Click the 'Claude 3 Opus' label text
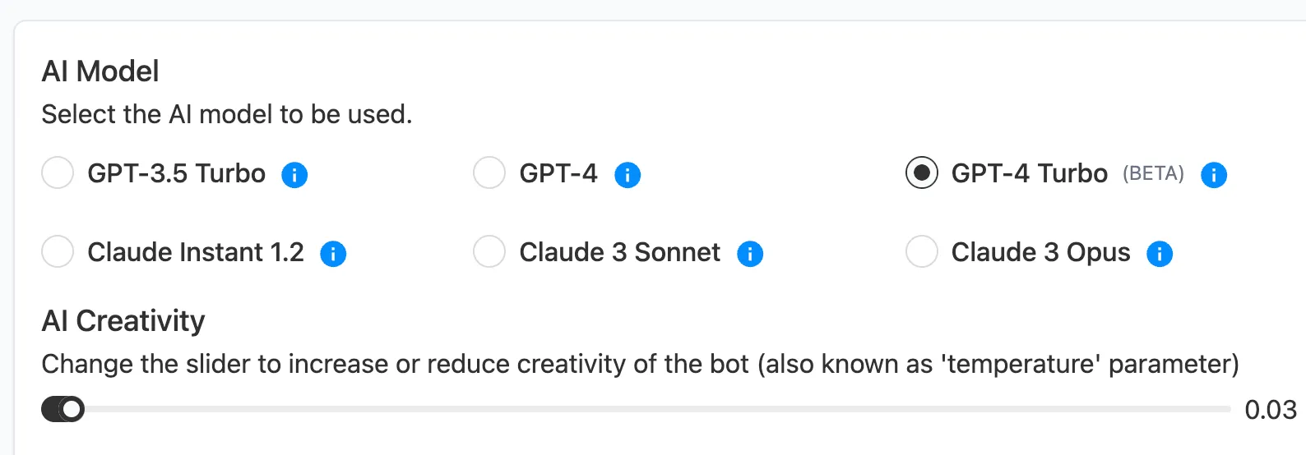The image size is (1306, 455). (1040, 252)
